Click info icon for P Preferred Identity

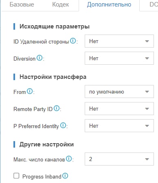tap(63, 125)
